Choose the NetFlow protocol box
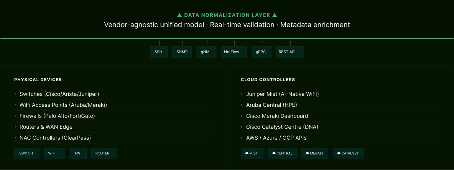Viewport: 454px width, 170px height. coord(234,52)
